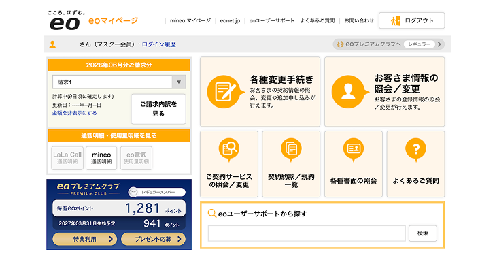The height and width of the screenshot is (260, 495).
Task: Click the logout door icon
Action: [x=395, y=20]
